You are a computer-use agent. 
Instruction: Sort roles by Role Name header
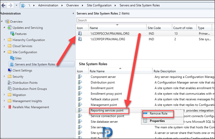(x=120, y=71)
